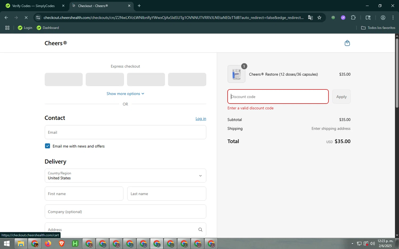This screenshot has height=249, width=399.
Task: Open the Dashboard bookmark
Action: [48, 28]
